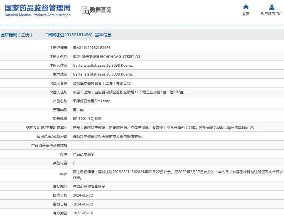Click the 适用范围/预期用途 label

[52, 136]
